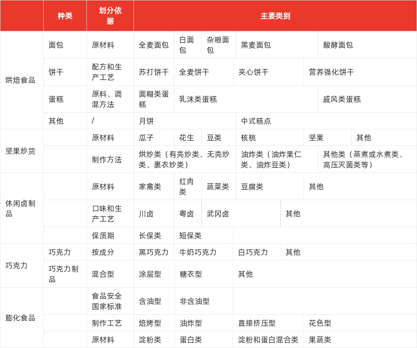Click the 划分依据 column header

click(x=110, y=16)
